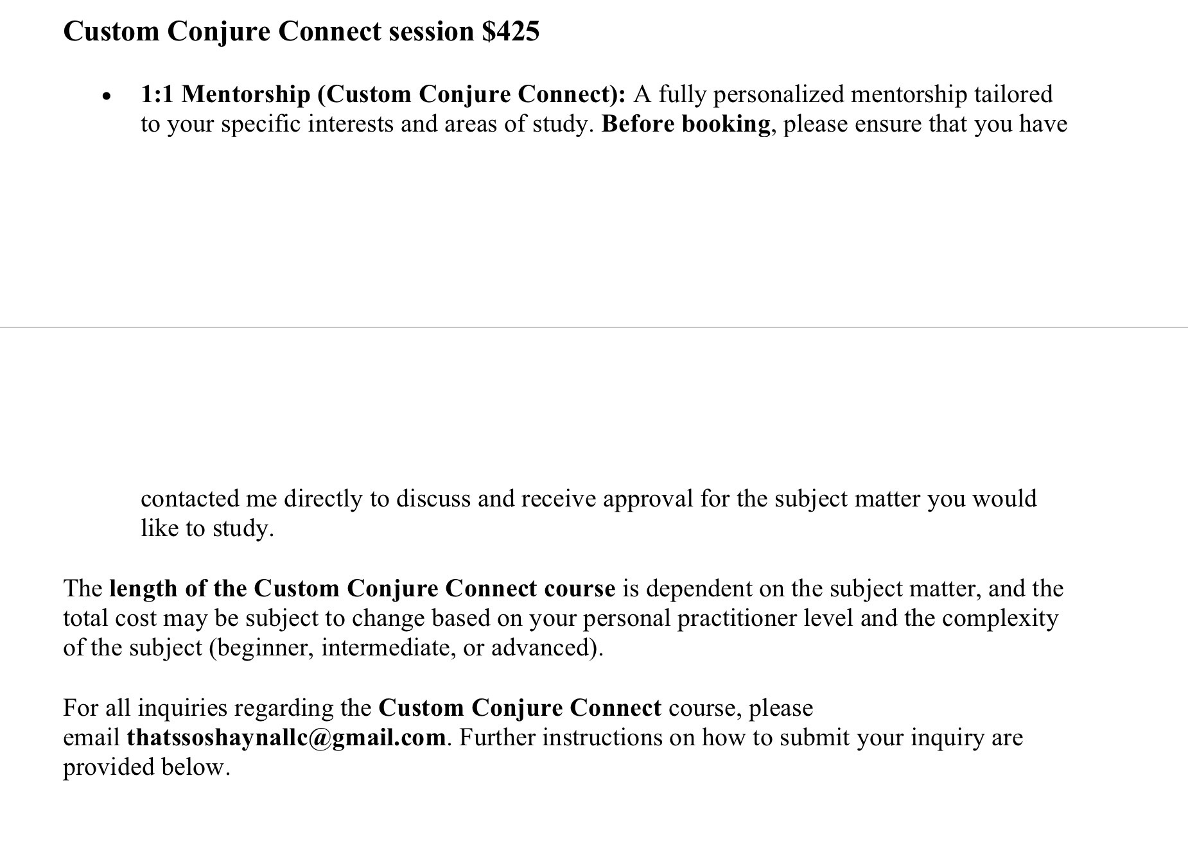This screenshot has width=1188, height=848.
Task: Click the "provided below." closing text
Action: click(x=146, y=767)
